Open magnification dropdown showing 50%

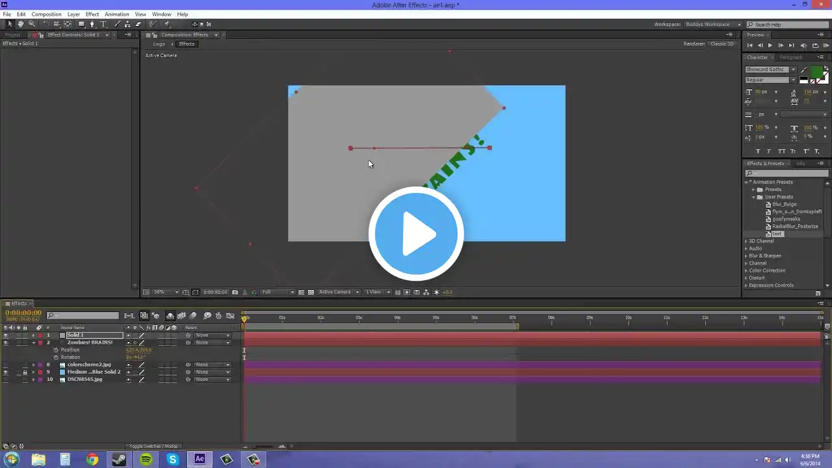pyautogui.click(x=166, y=292)
